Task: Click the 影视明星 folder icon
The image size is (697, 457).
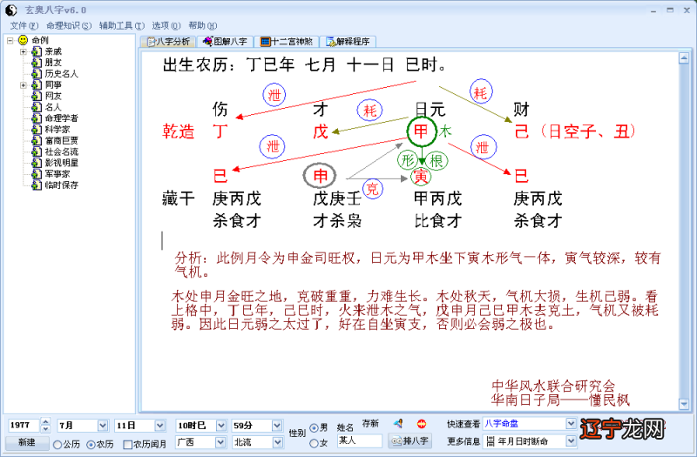Action: (x=37, y=163)
